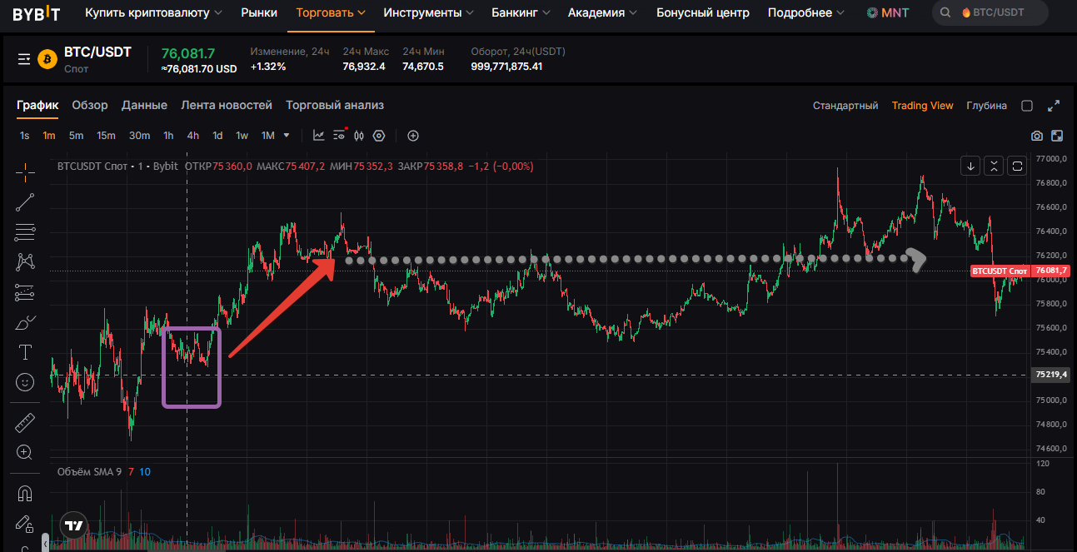Click the lock drawings icon
1077x552 pixels.
(25, 523)
